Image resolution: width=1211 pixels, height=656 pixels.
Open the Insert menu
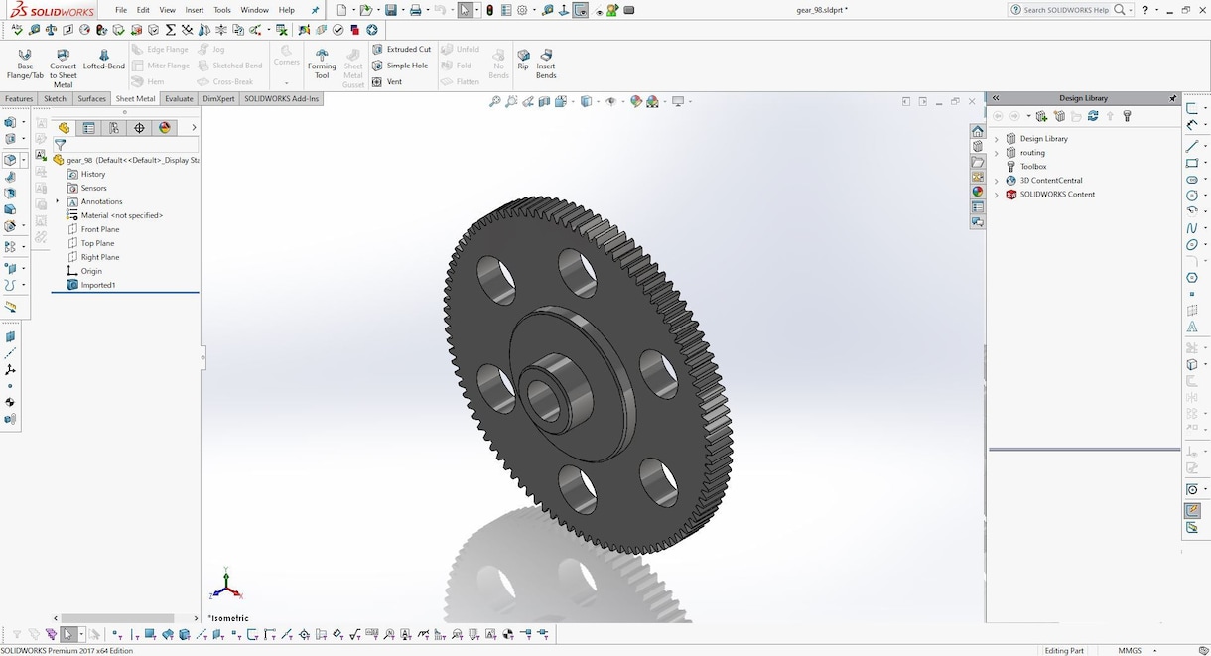[195, 10]
